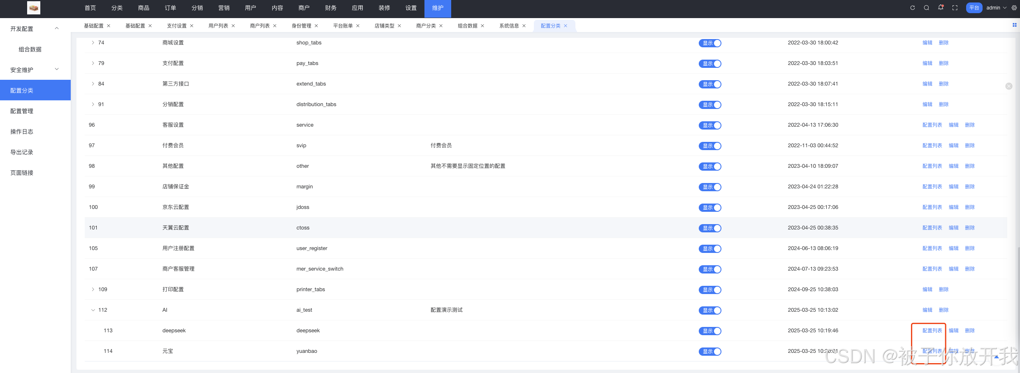Viewport: 1020px width, 373px height.
Task: Switch to the 支付设置 tab
Action: tap(176, 25)
